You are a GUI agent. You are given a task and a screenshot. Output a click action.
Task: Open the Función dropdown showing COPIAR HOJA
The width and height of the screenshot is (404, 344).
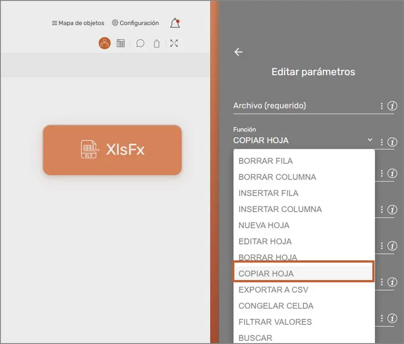coord(303,141)
